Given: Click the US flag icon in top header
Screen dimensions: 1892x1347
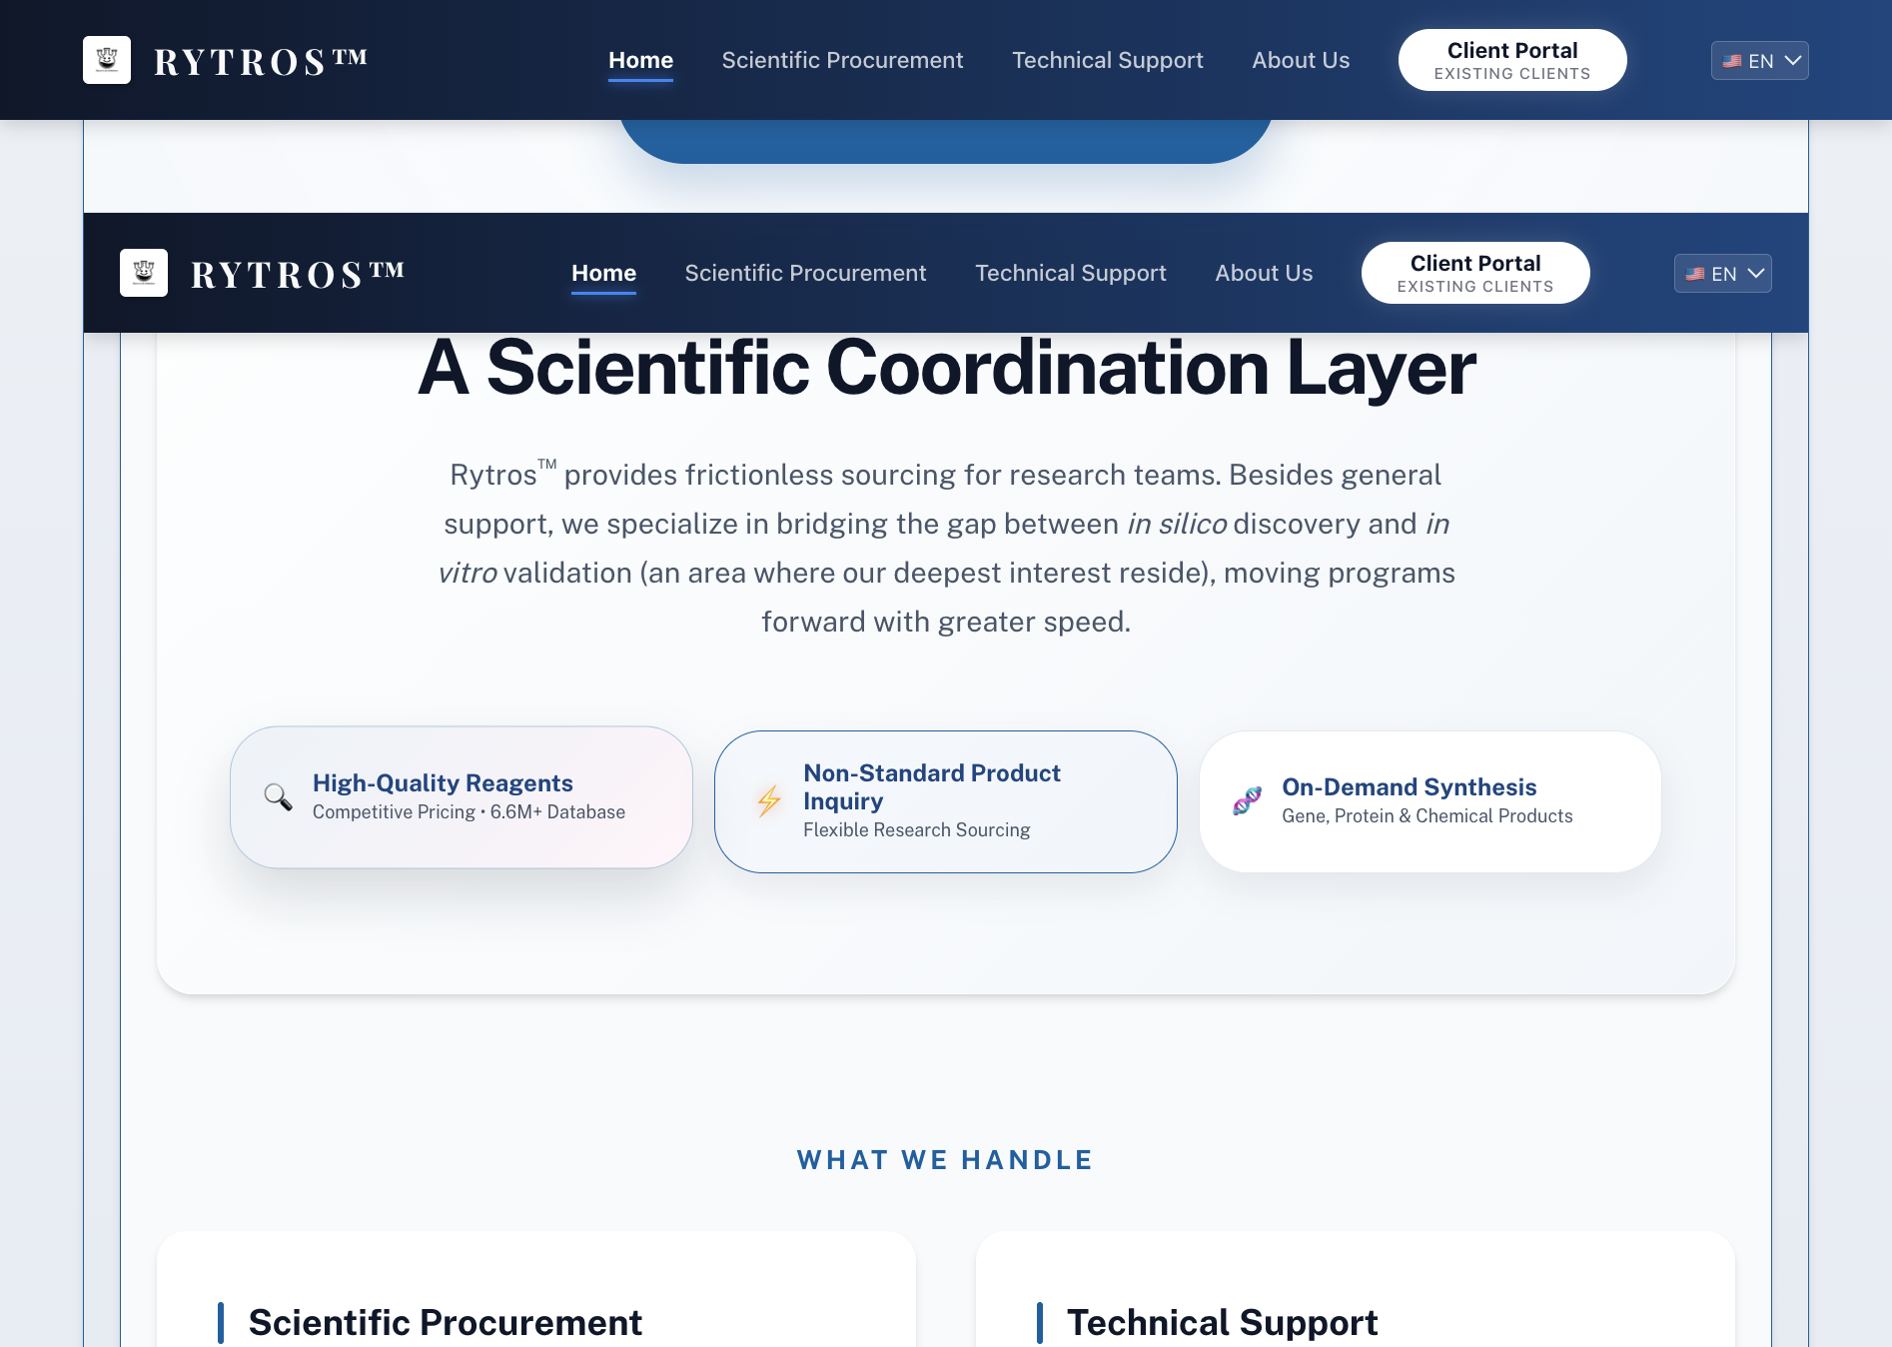Looking at the screenshot, I should 1732,61.
